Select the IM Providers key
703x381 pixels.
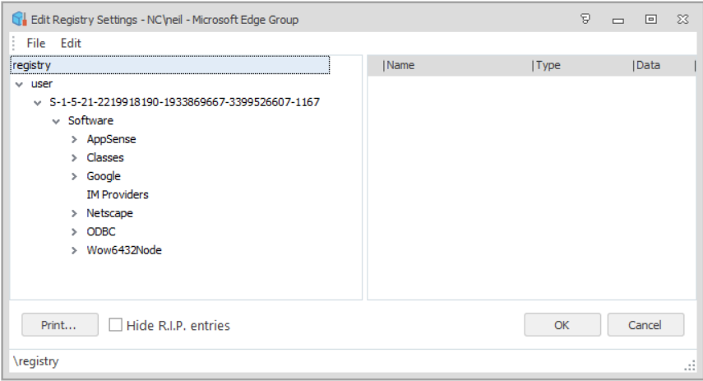118,195
